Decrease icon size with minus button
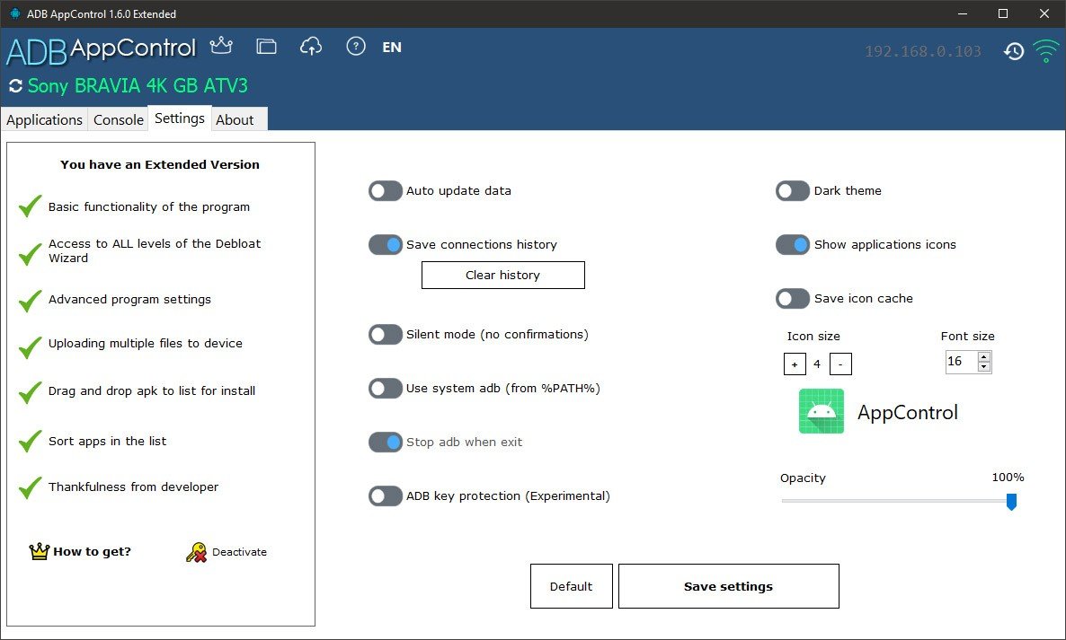 (x=840, y=364)
